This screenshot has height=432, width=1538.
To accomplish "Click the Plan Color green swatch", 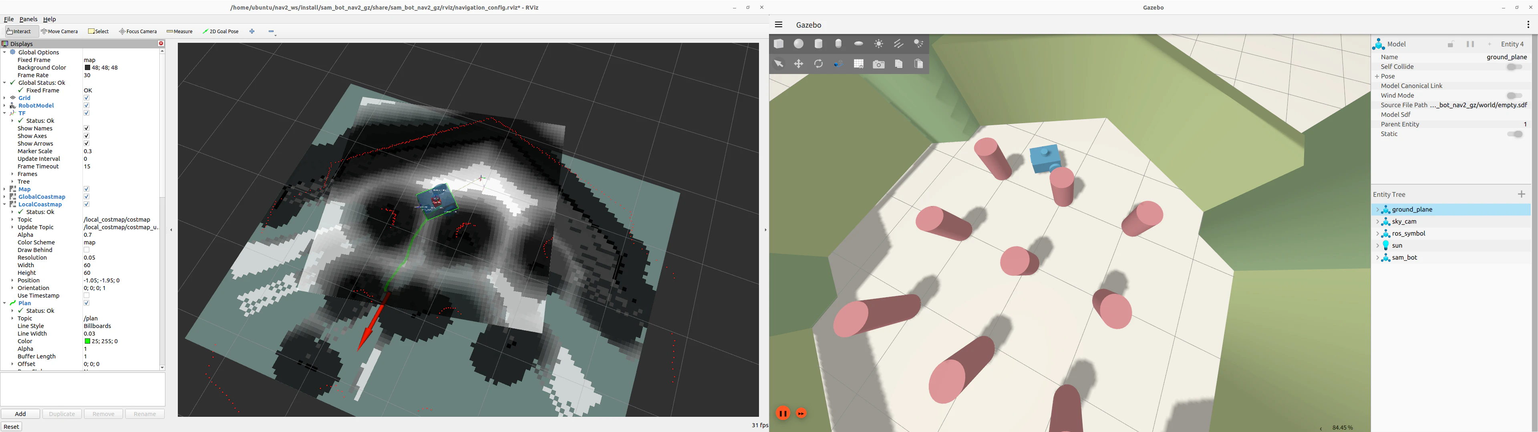I will click(87, 341).
